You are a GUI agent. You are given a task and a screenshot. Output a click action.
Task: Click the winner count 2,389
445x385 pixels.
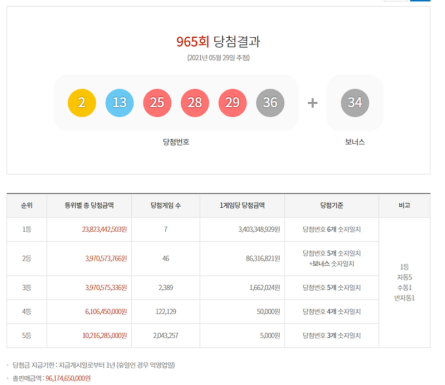tap(165, 288)
